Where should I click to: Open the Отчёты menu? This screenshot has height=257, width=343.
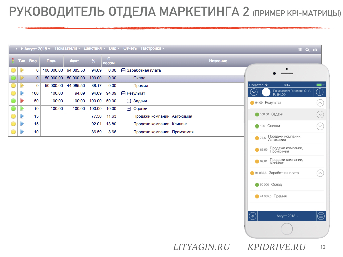(x=130, y=48)
